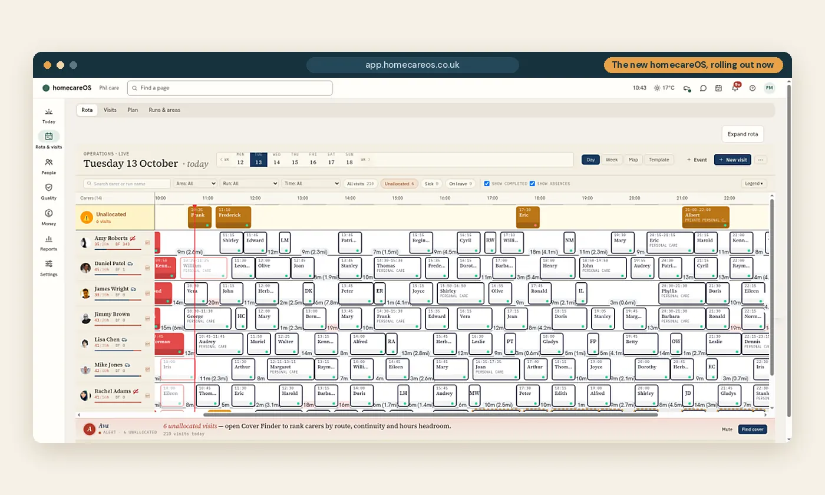Open the PM user avatar menu
This screenshot has height=495, width=825.
(769, 88)
